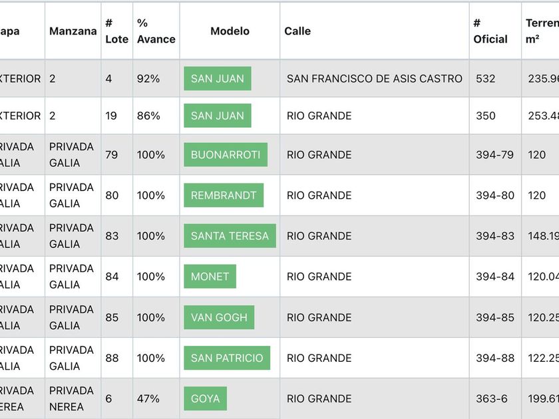This screenshot has width=559, height=419.
Task: Select the 47% progress cell
Action: click(x=148, y=398)
